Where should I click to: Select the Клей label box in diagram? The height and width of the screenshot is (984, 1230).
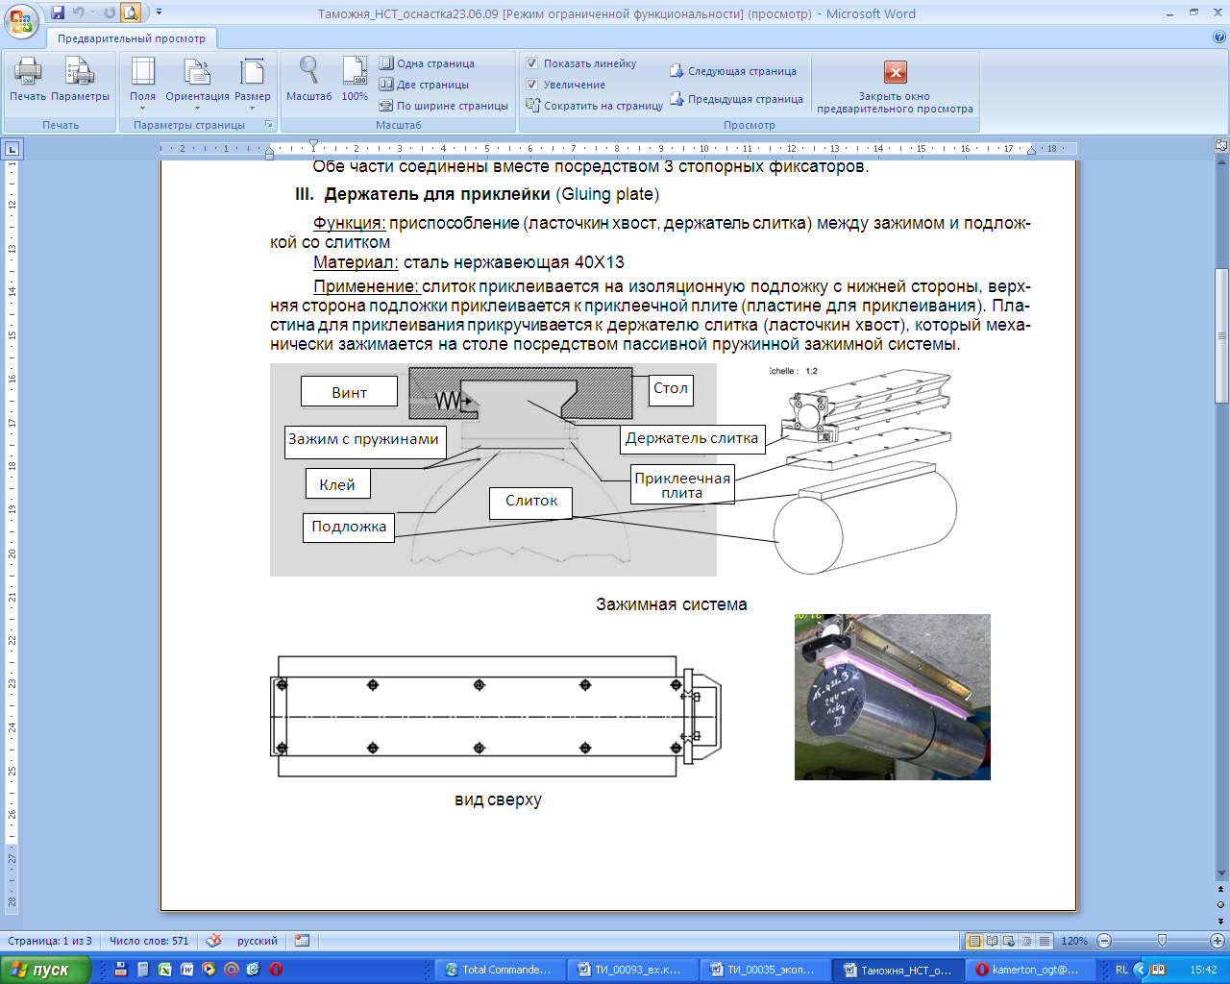337,484
